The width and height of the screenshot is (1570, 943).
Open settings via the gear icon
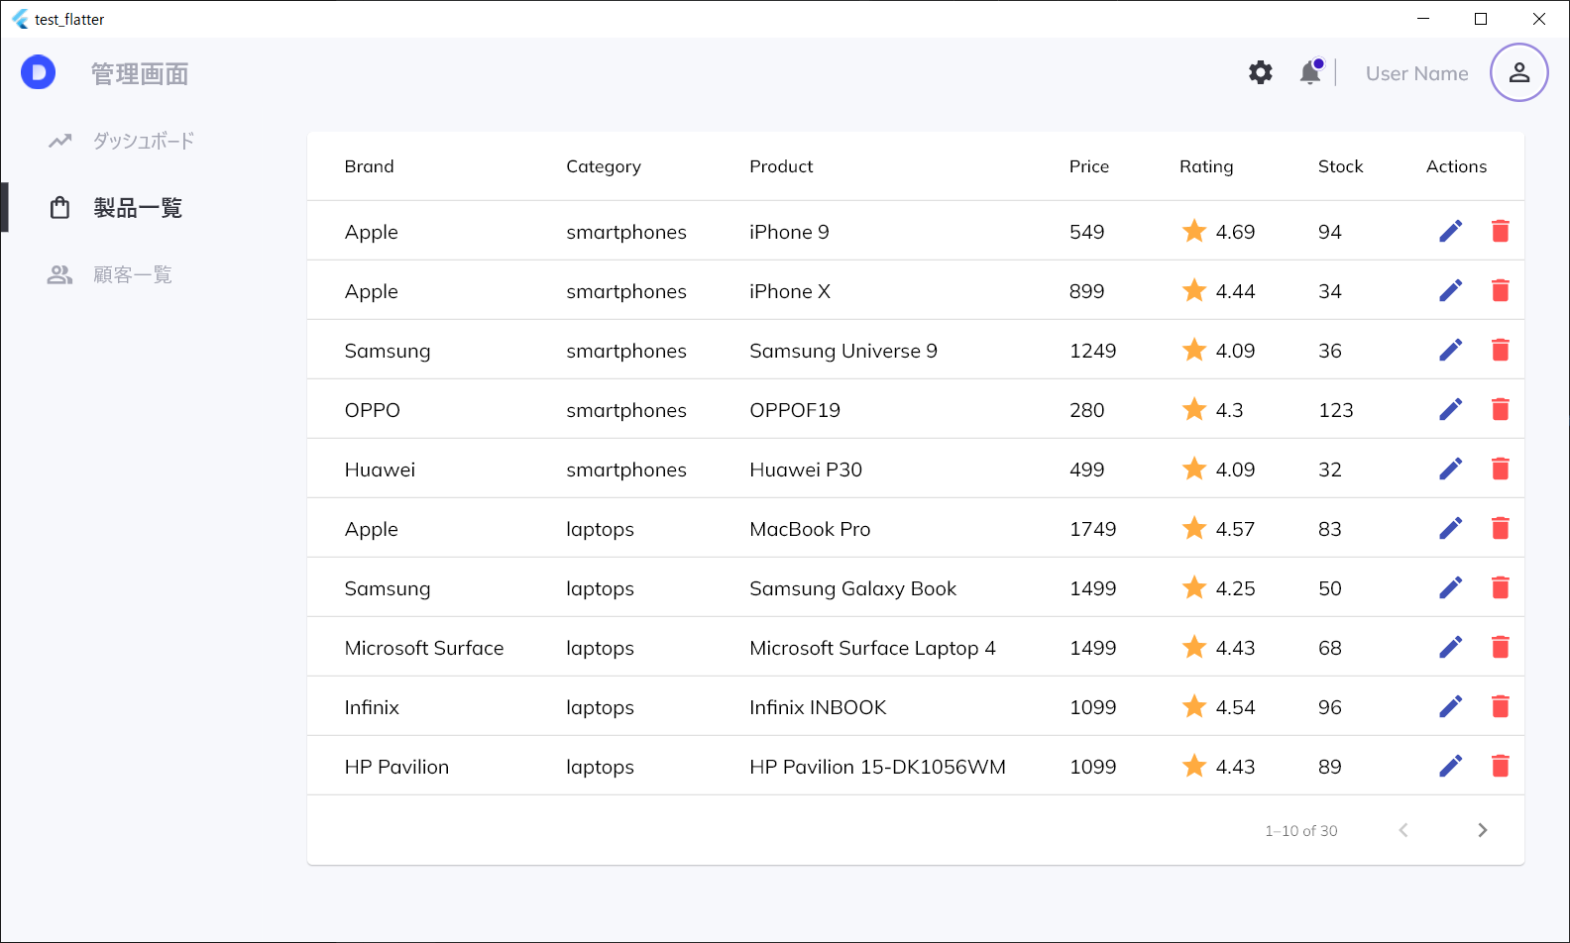pyautogui.click(x=1260, y=72)
